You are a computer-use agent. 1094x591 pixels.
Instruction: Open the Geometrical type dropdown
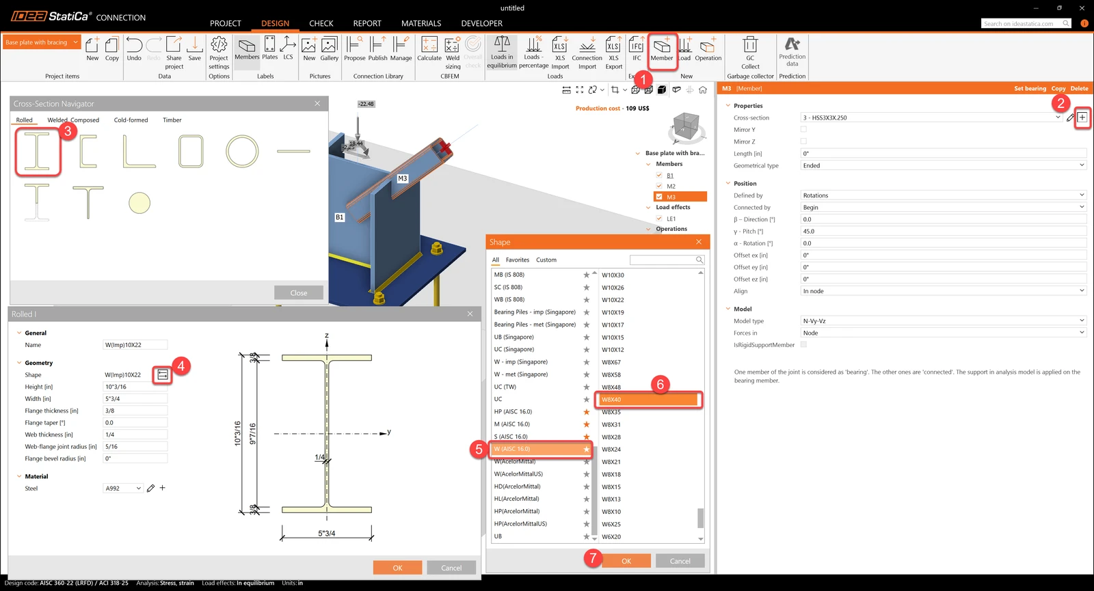pos(944,165)
